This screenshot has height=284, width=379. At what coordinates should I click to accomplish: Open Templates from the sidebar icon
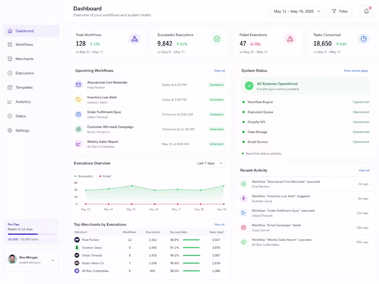click(10, 87)
